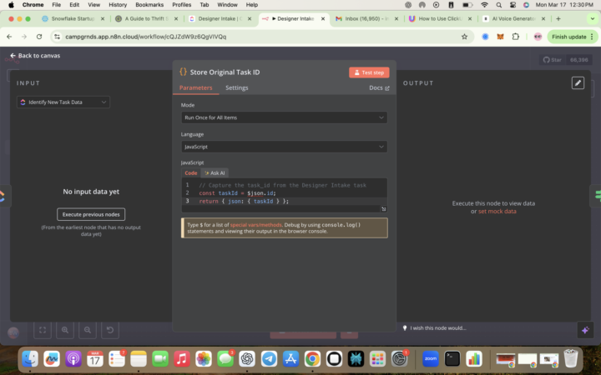Click the Wi-Fi icon in menu bar
Screen dimensions: 601x375
click(x=484, y=5)
